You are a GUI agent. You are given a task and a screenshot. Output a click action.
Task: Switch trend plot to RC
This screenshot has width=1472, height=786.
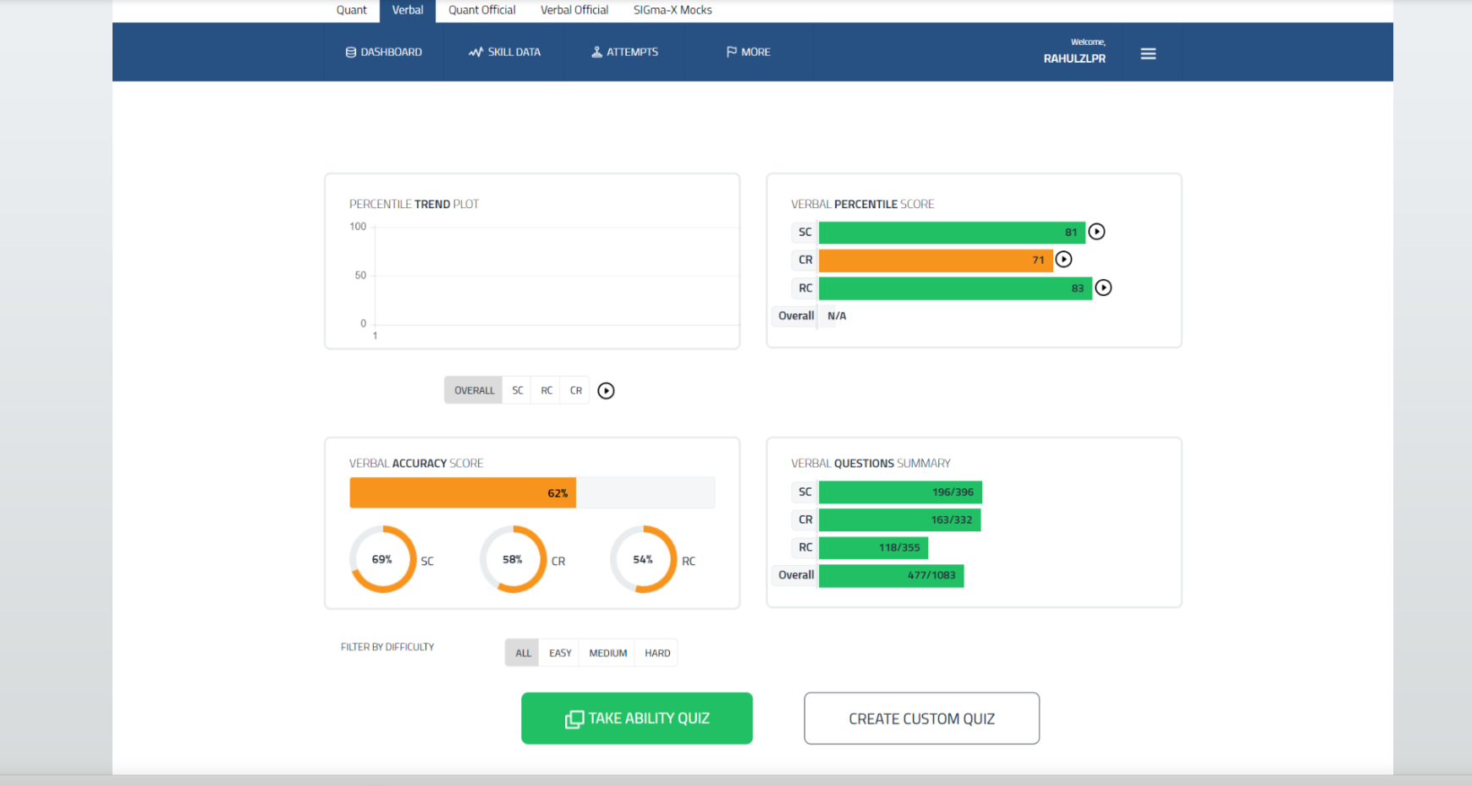click(x=547, y=391)
